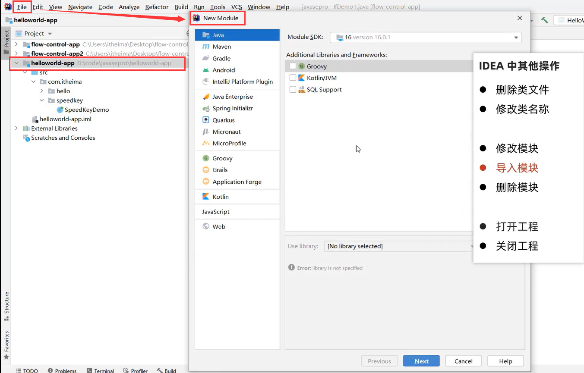Open the Refactor menu
The width and height of the screenshot is (584, 373).
click(157, 7)
